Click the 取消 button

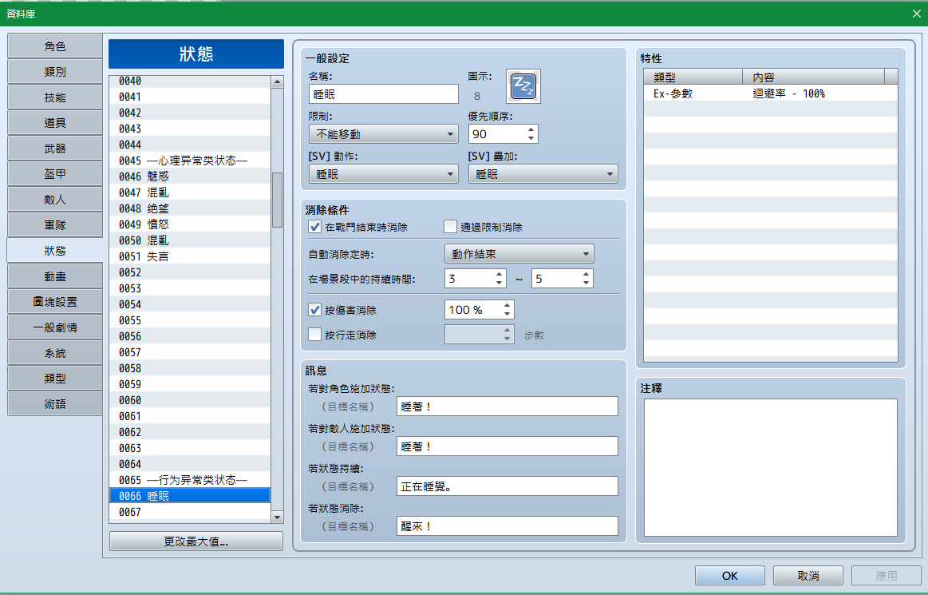[808, 576]
